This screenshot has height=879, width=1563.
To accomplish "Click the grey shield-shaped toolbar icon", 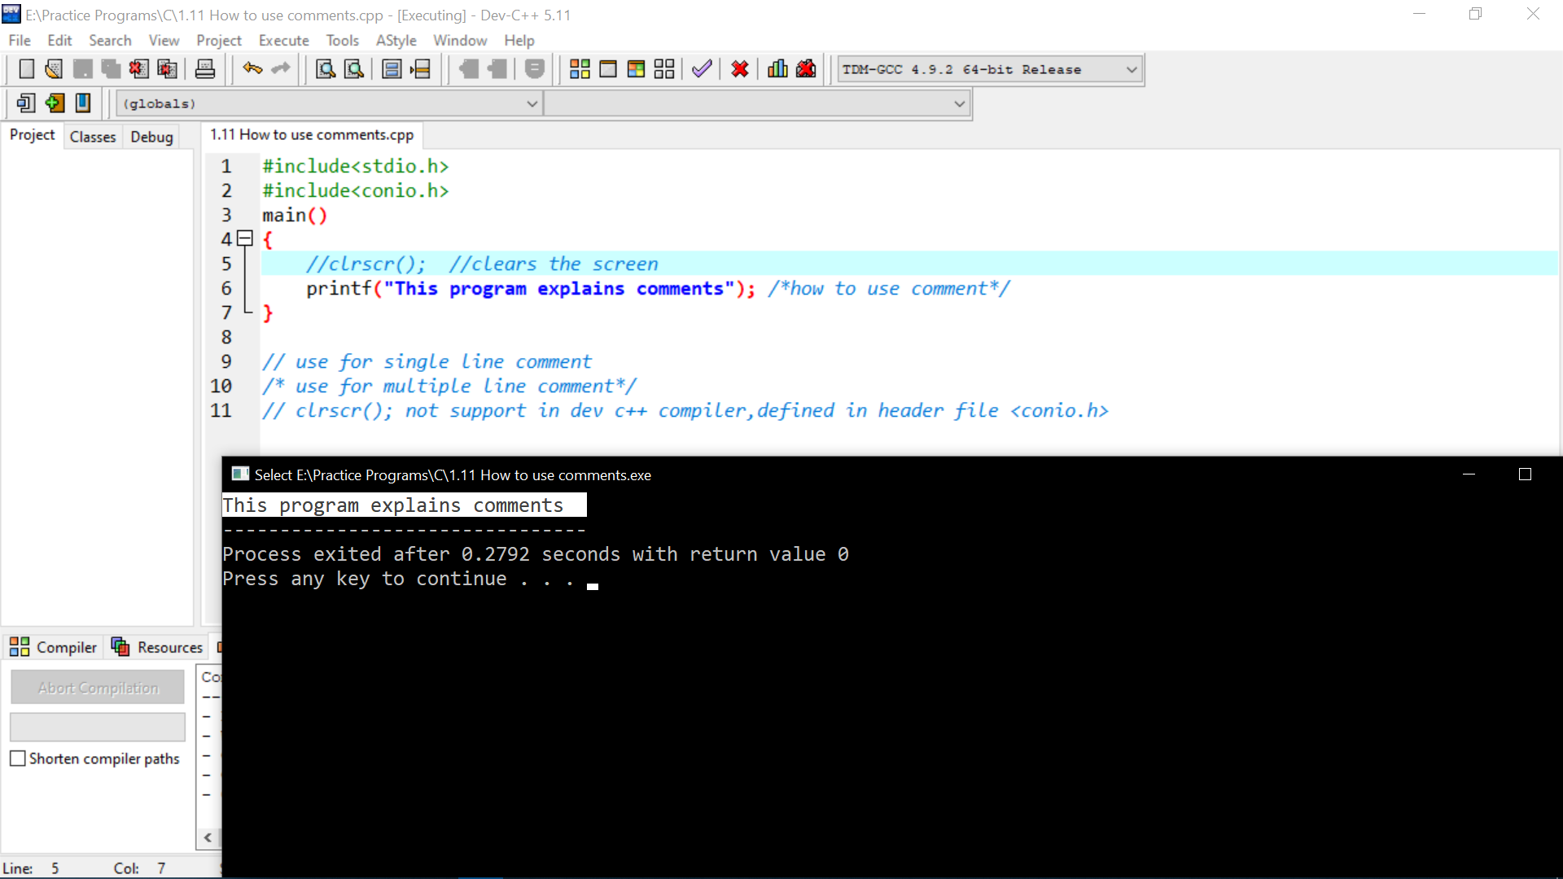I will (535, 69).
